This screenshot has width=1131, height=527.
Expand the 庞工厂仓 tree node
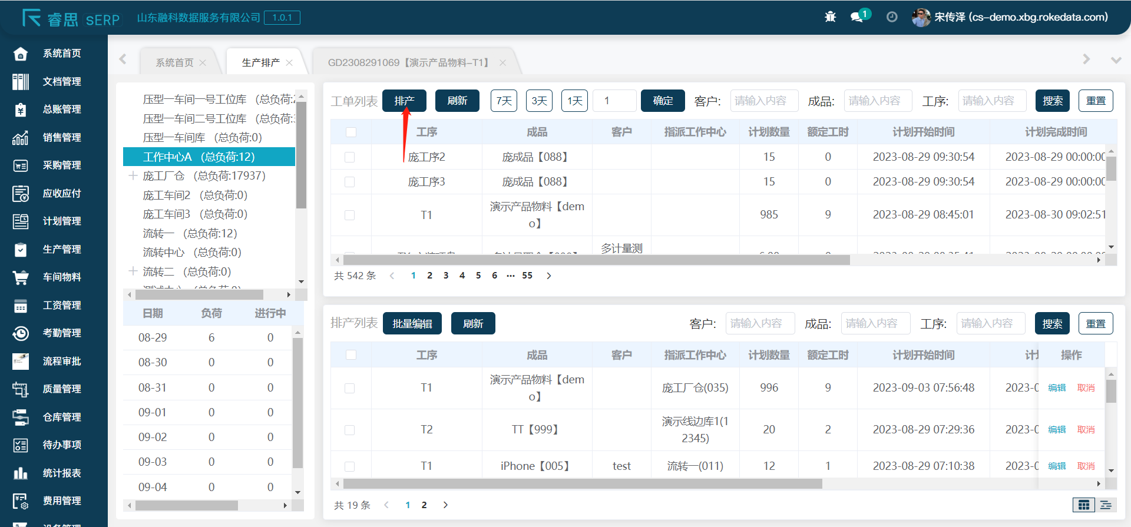coord(133,176)
